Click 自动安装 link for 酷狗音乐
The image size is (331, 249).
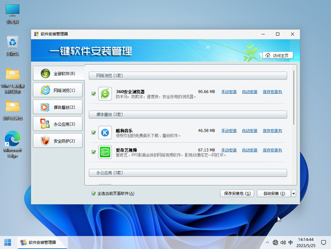tap(250, 131)
